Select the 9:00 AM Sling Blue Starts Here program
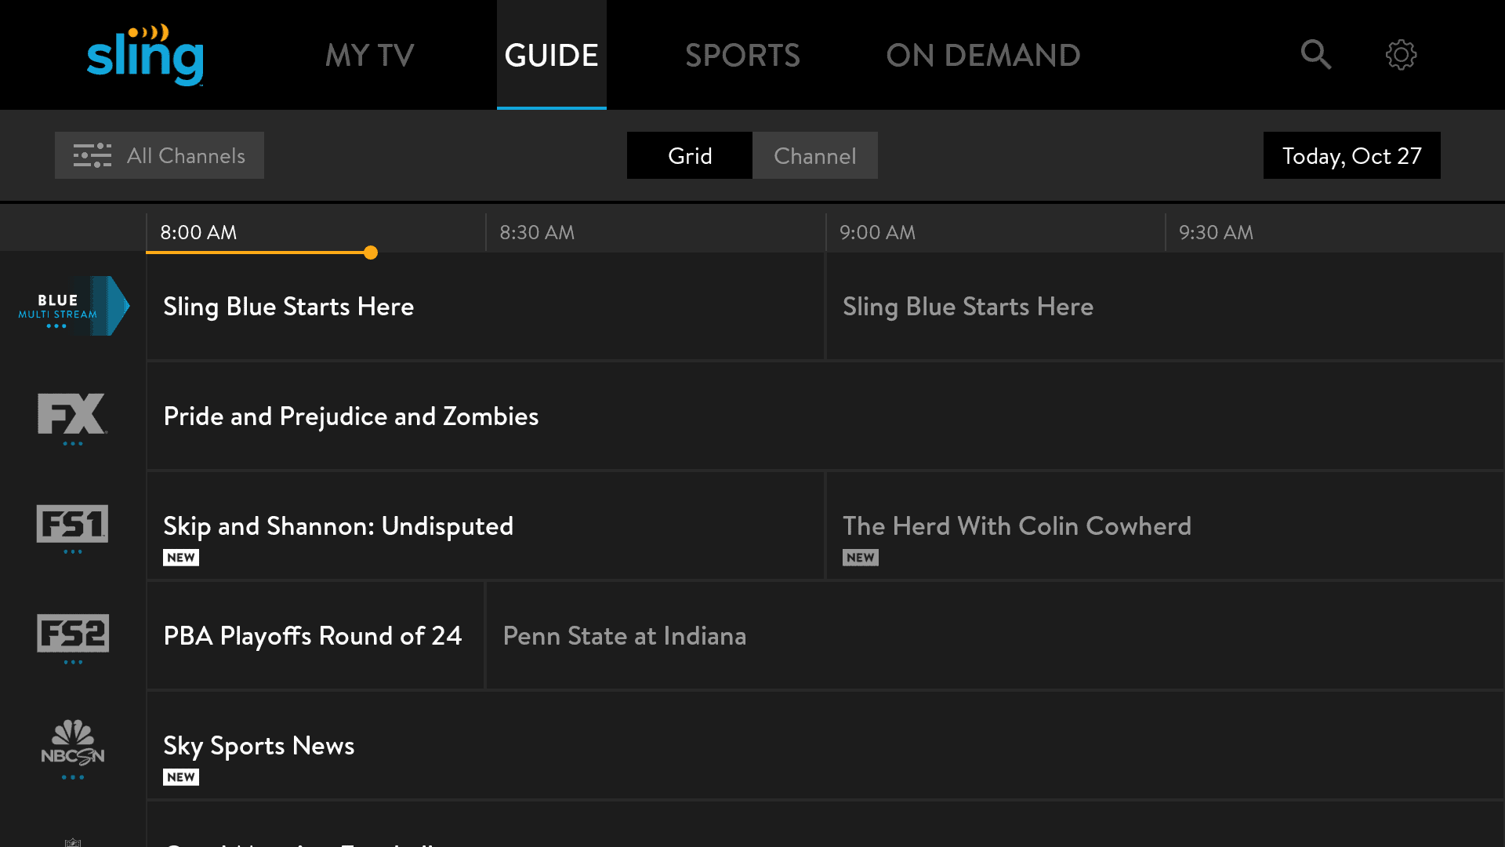This screenshot has width=1505, height=847. (x=1166, y=306)
